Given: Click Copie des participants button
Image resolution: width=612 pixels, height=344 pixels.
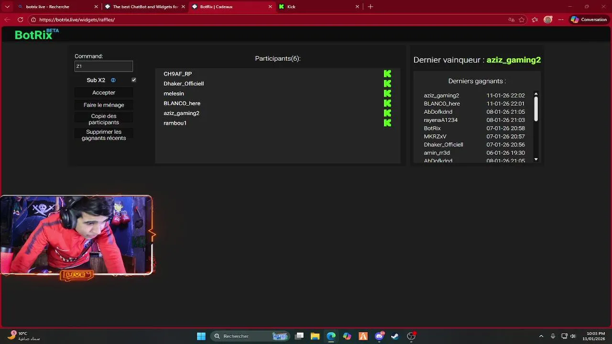Looking at the screenshot, I should click(x=104, y=119).
